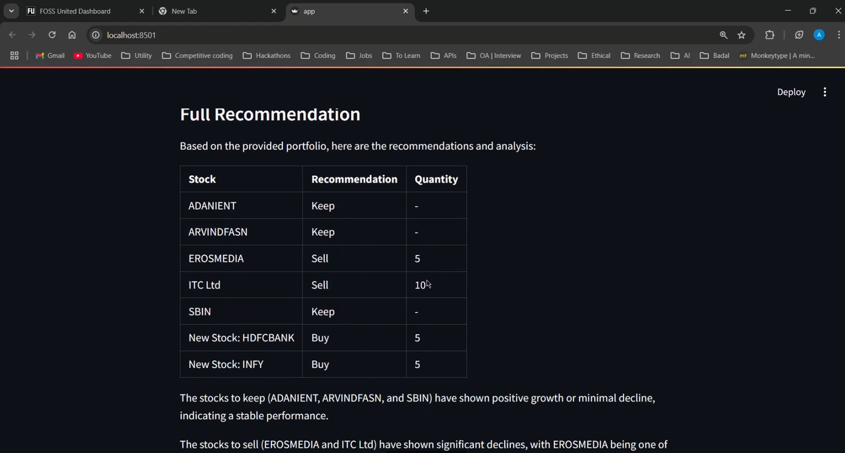Click the Buy cell in HDFCBANK row
The height and width of the screenshot is (453, 845).
[355, 338]
